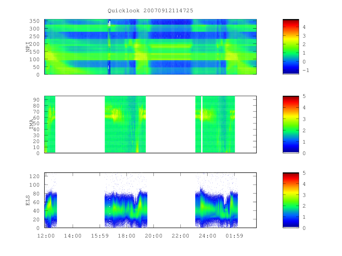This screenshot has height=256, width=342.
Task: Click the NPI axis label
Action: [28, 47]
